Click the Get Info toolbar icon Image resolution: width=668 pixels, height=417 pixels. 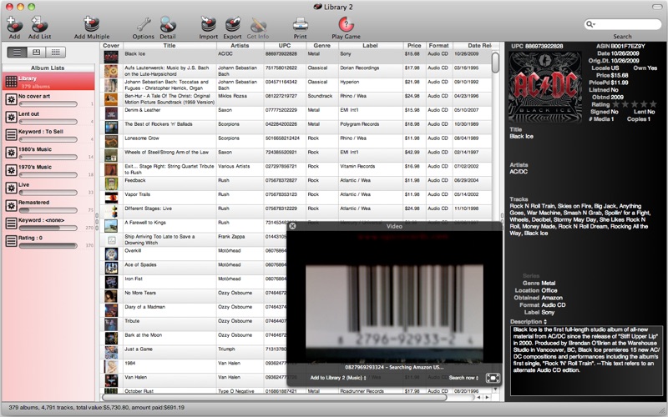pyautogui.click(x=258, y=25)
